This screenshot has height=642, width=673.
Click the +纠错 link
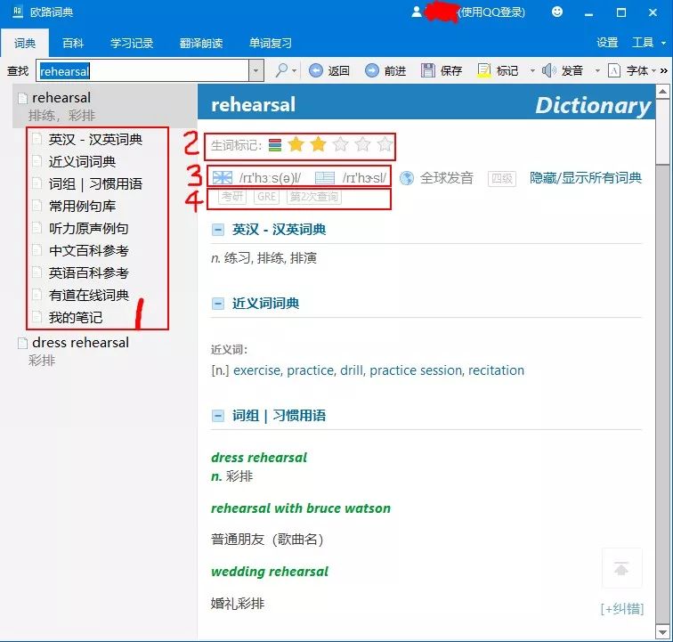coord(622,608)
